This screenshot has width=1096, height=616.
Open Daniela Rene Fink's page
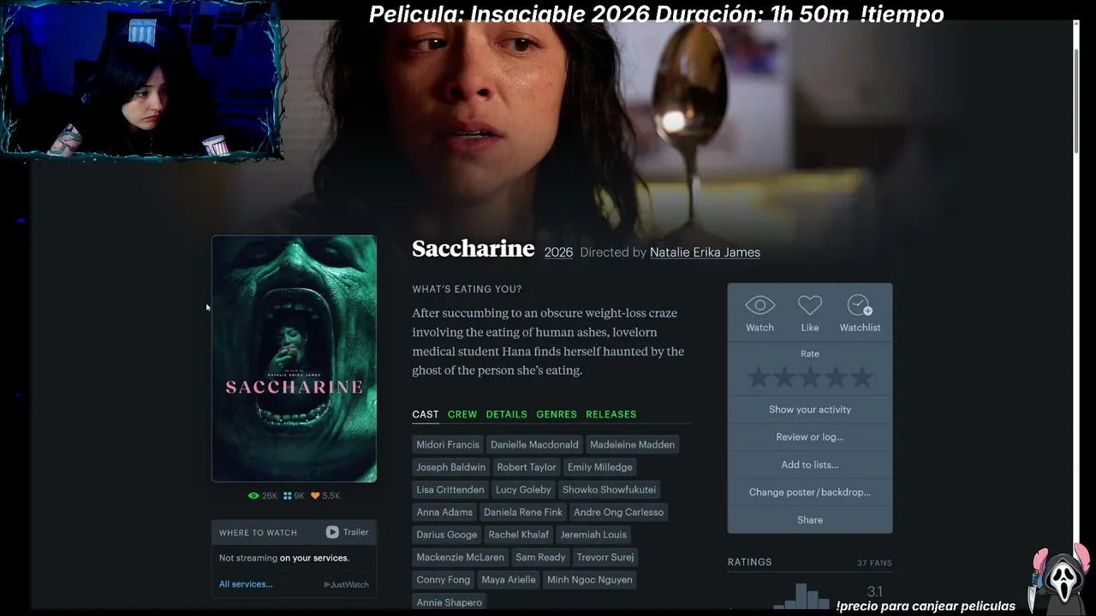click(523, 512)
